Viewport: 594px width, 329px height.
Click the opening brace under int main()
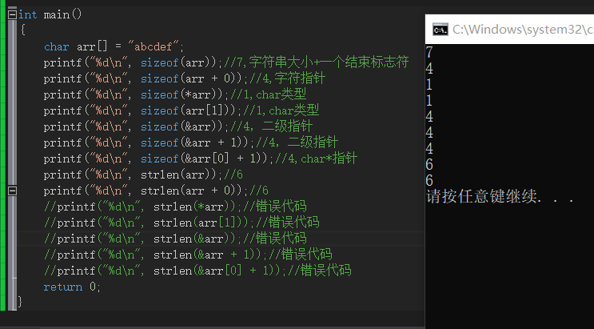(23, 30)
